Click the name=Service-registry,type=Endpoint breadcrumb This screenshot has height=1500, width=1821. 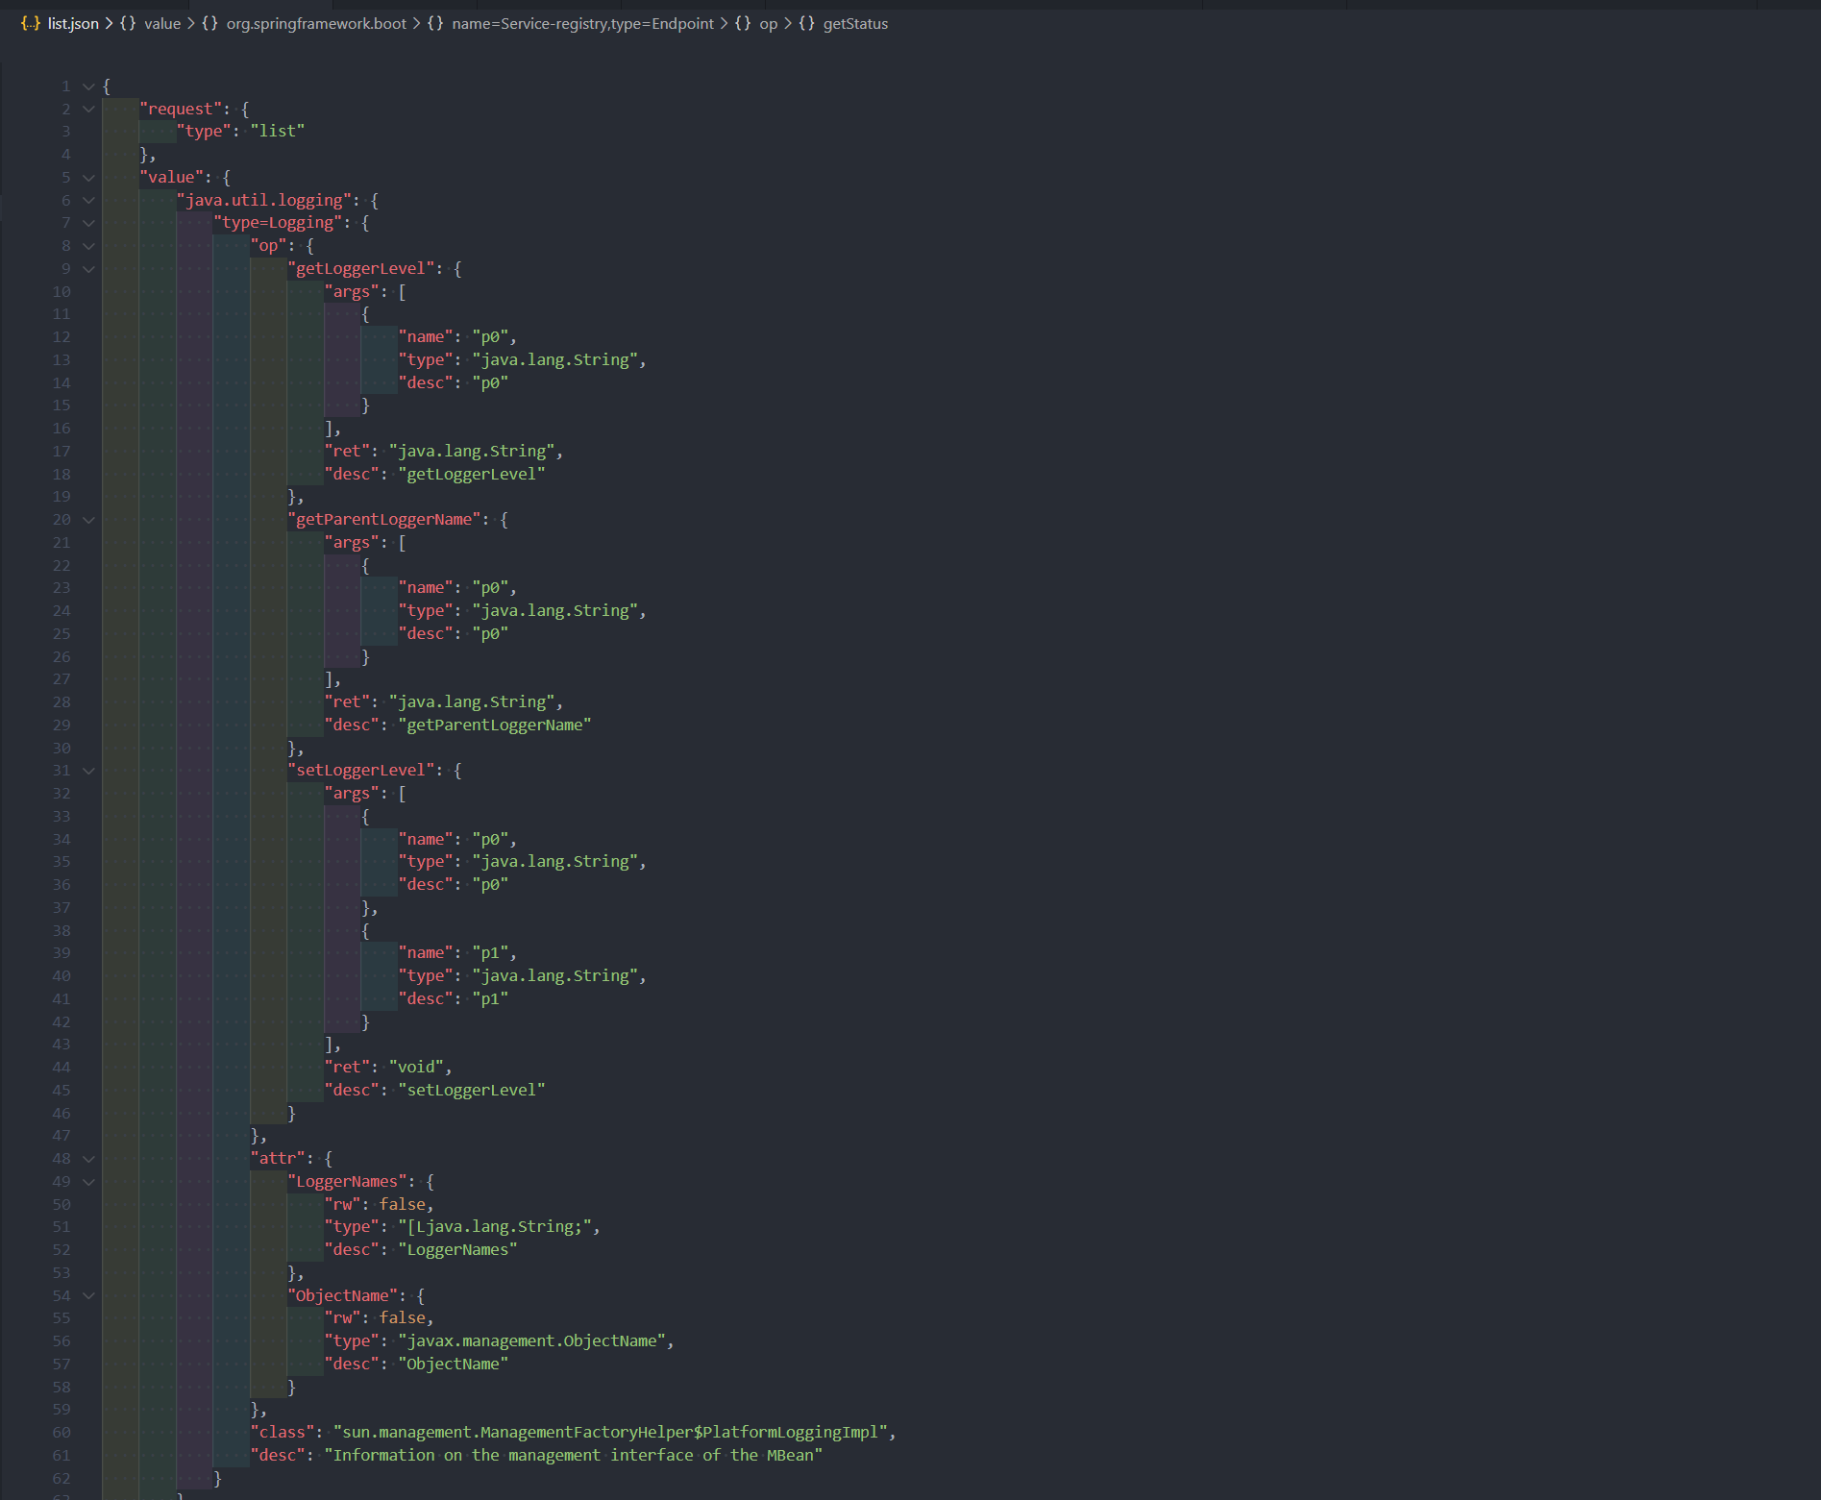(x=582, y=24)
